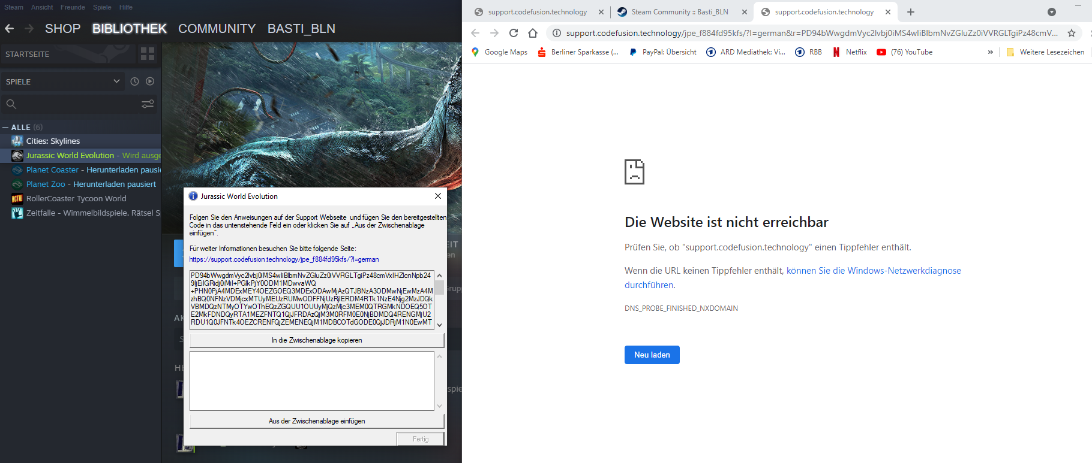Bookmark this page with the star

(x=1072, y=33)
